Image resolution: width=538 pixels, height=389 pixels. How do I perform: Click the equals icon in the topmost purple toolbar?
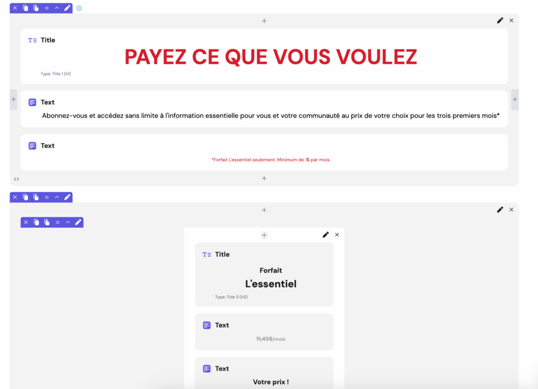point(46,8)
